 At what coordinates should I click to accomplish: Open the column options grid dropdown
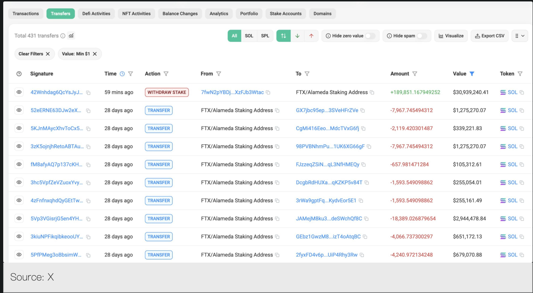point(520,36)
